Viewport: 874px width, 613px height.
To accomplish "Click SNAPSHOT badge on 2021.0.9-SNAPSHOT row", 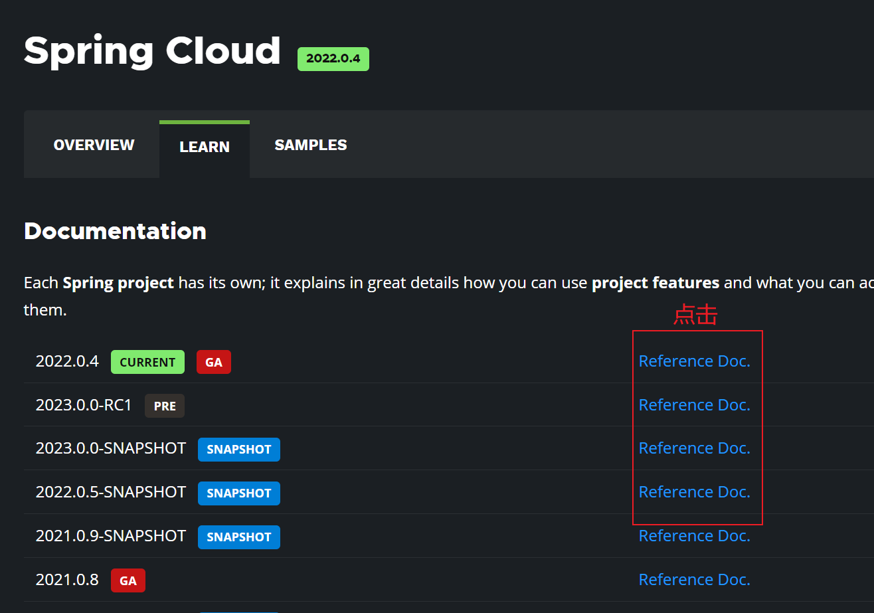I will tap(239, 537).
